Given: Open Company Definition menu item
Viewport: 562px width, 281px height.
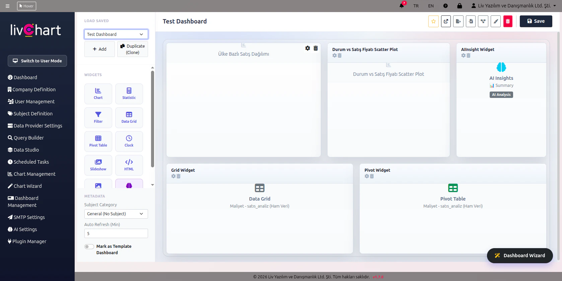Looking at the screenshot, I should tap(31, 90).
